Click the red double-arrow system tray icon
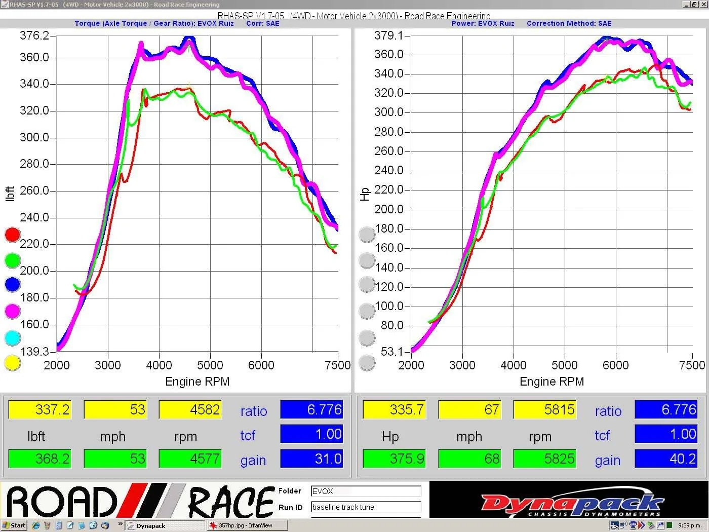709x532 pixels. click(642, 525)
